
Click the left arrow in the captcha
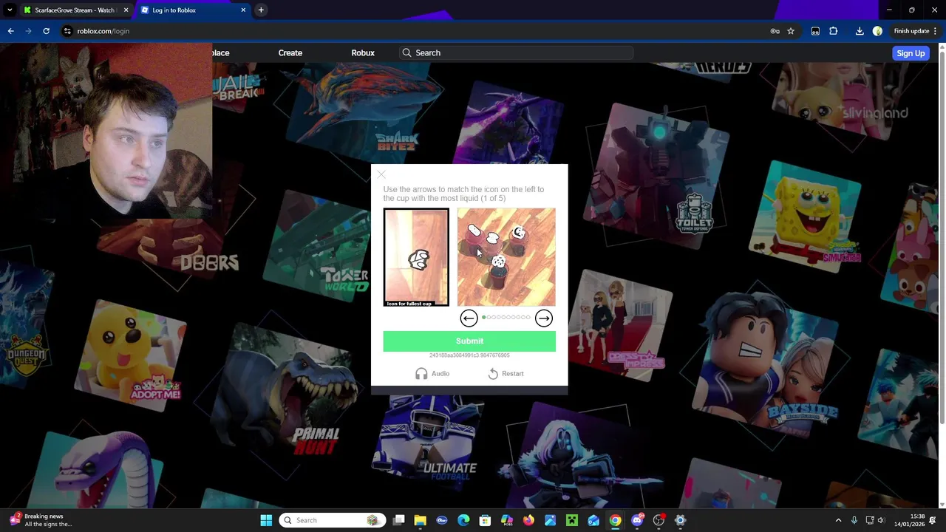tap(469, 318)
